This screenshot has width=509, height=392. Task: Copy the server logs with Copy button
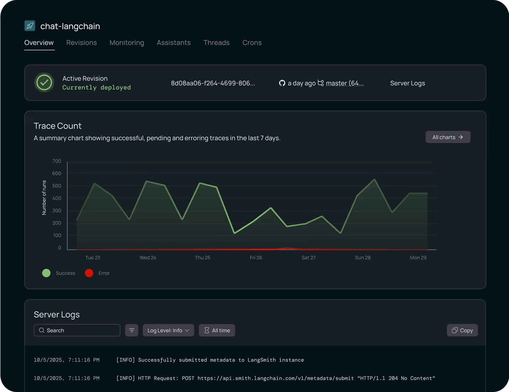pyautogui.click(x=462, y=330)
